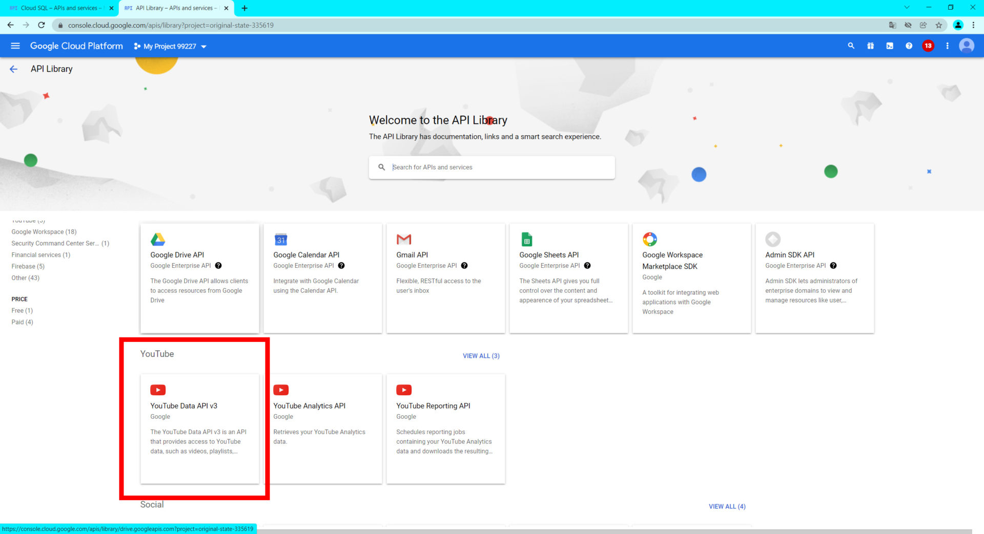Reload the page with refresh button

click(x=42, y=25)
